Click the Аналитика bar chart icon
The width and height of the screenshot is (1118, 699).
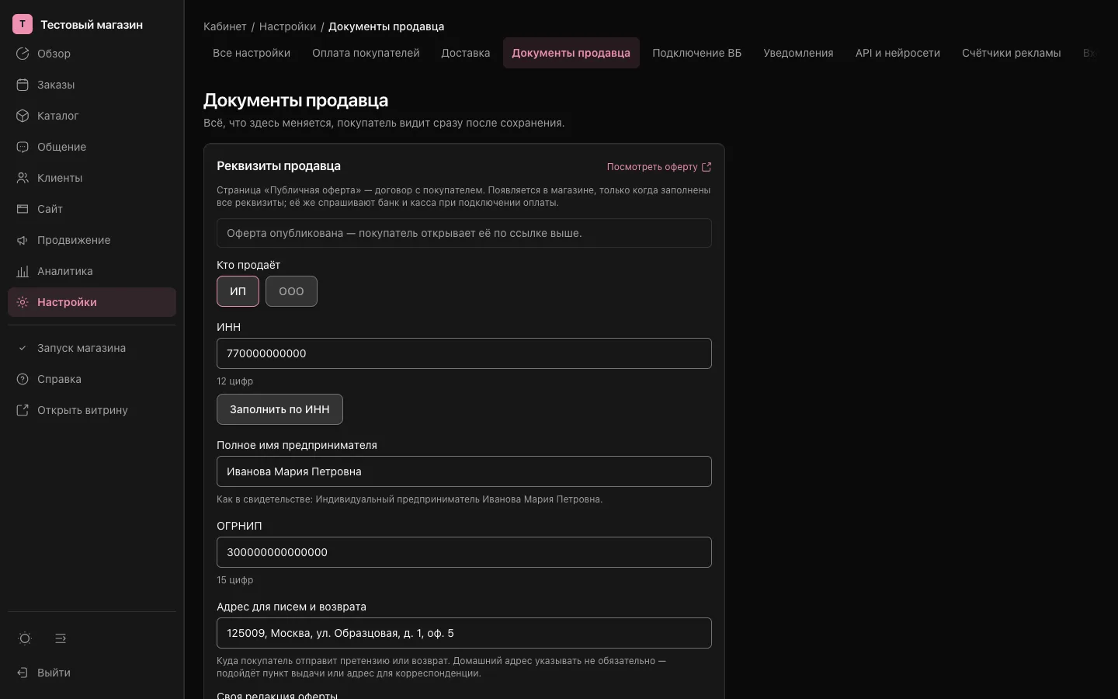coord(23,271)
